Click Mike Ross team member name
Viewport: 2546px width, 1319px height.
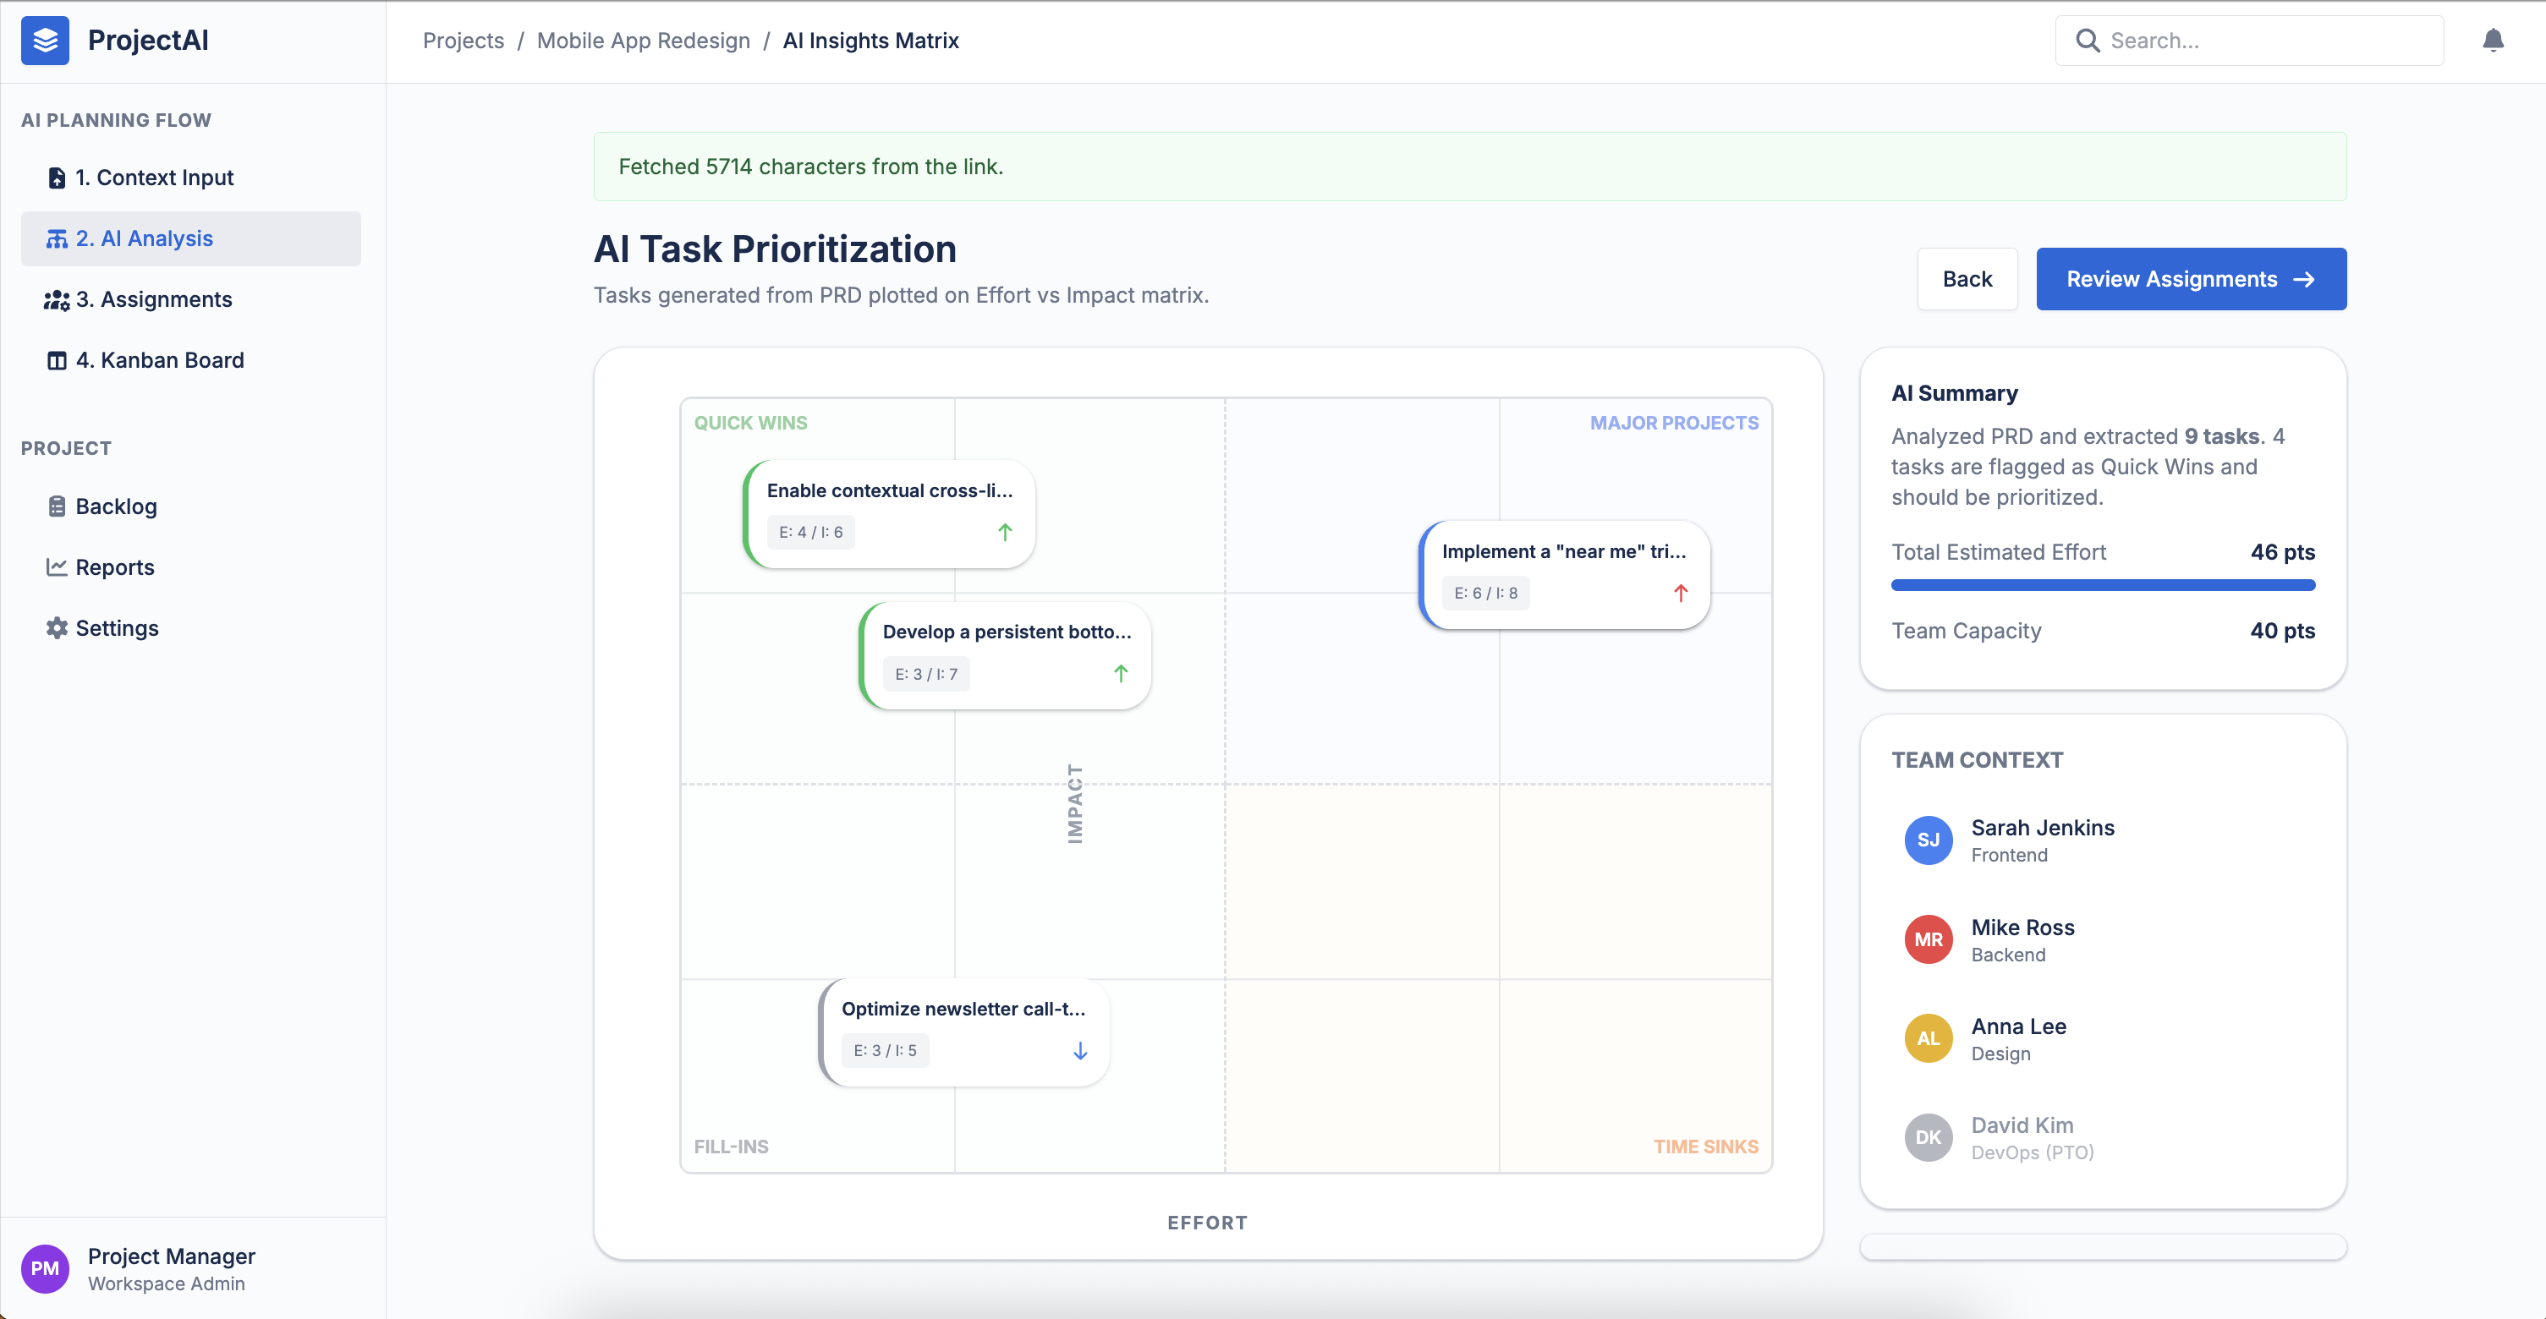click(2022, 928)
